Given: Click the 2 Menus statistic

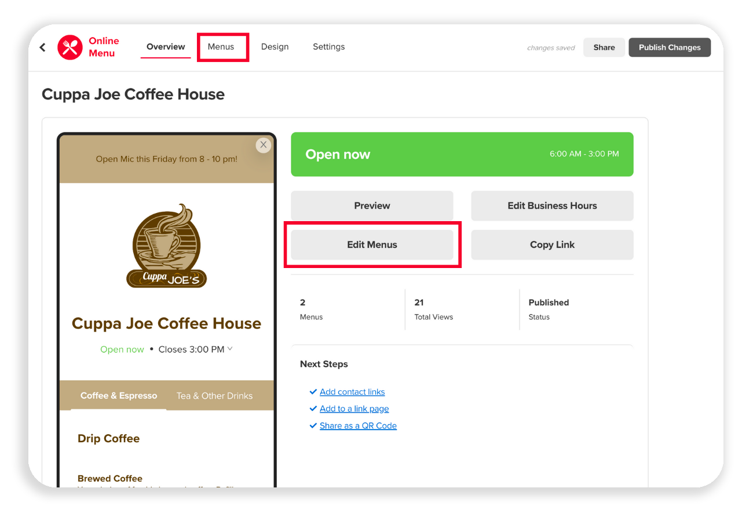Looking at the screenshot, I should [311, 309].
